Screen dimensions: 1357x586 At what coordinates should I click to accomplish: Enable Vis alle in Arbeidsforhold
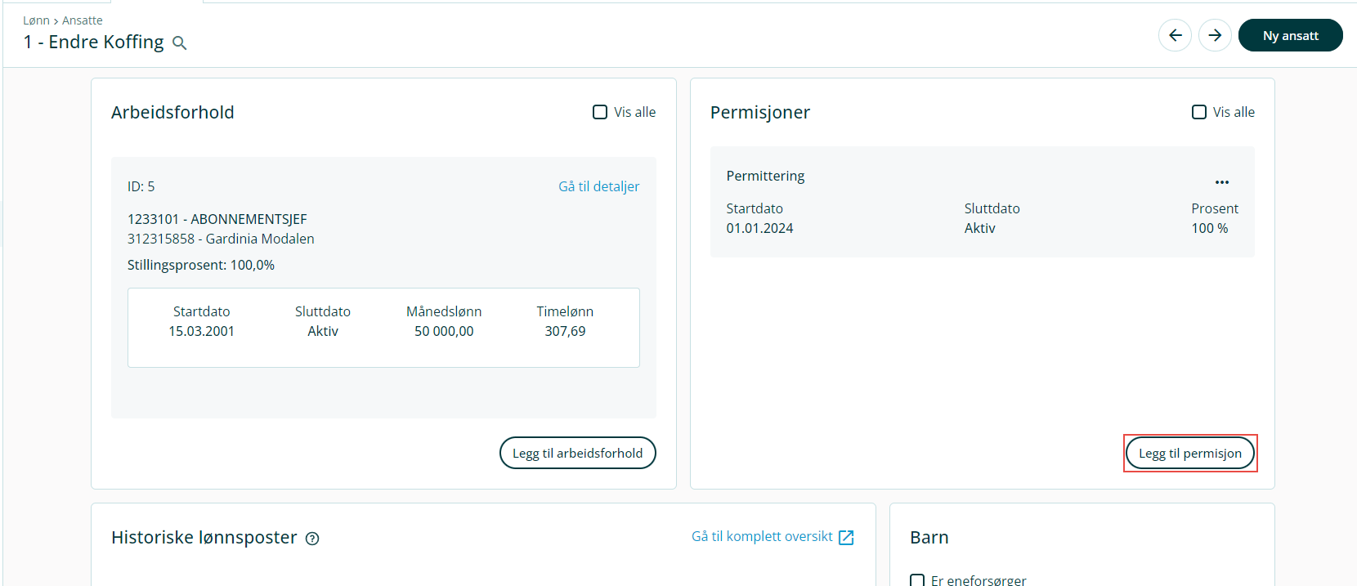pyautogui.click(x=600, y=112)
